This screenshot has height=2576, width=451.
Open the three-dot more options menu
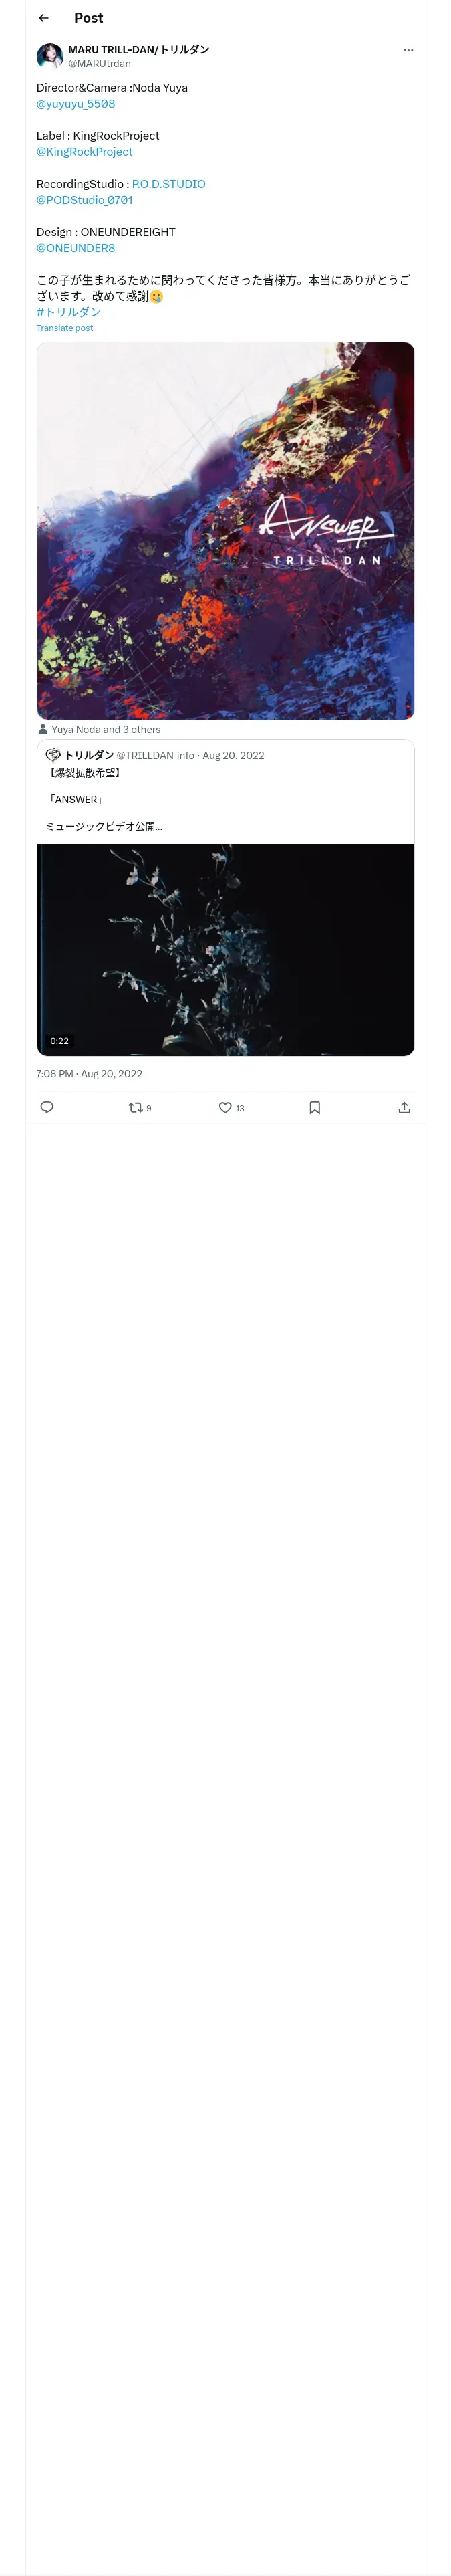click(x=408, y=50)
